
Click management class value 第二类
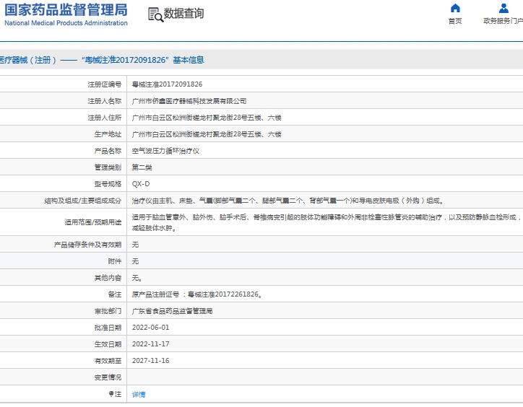click(142, 167)
